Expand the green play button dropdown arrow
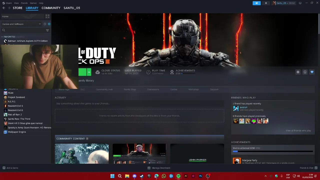Image resolution: width=320 pixels, height=180 pixels. [89, 72]
